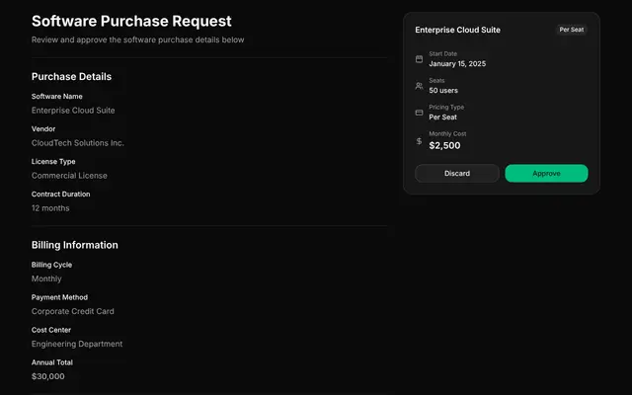Click the Commercial License value
632x395 pixels.
(x=69, y=176)
